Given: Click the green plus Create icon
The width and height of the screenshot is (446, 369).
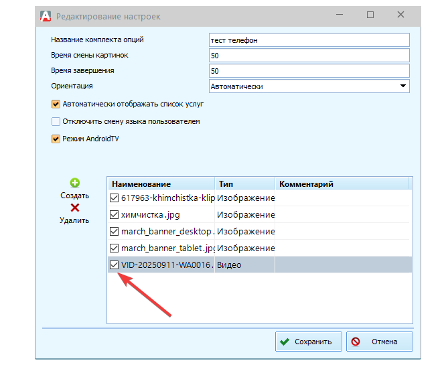Looking at the screenshot, I should point(74,183).
